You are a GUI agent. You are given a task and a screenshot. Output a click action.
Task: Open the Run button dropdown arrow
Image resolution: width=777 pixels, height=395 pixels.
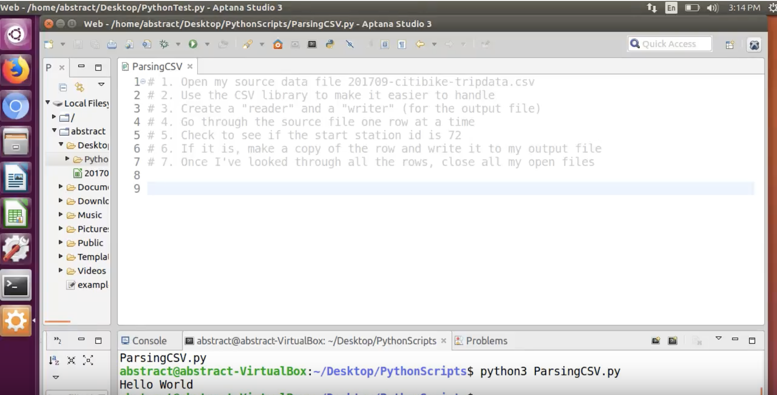(x=207, y=44)
